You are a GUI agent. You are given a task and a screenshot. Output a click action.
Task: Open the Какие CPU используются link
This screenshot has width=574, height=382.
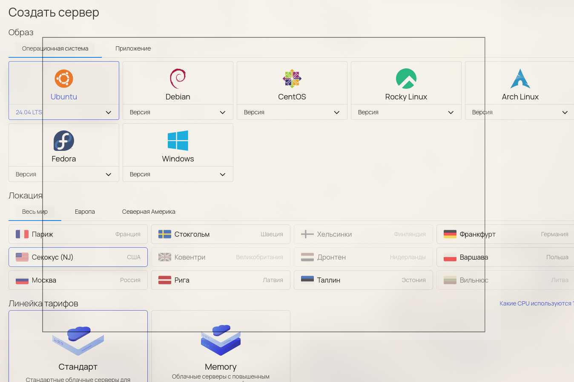(537, 303)
